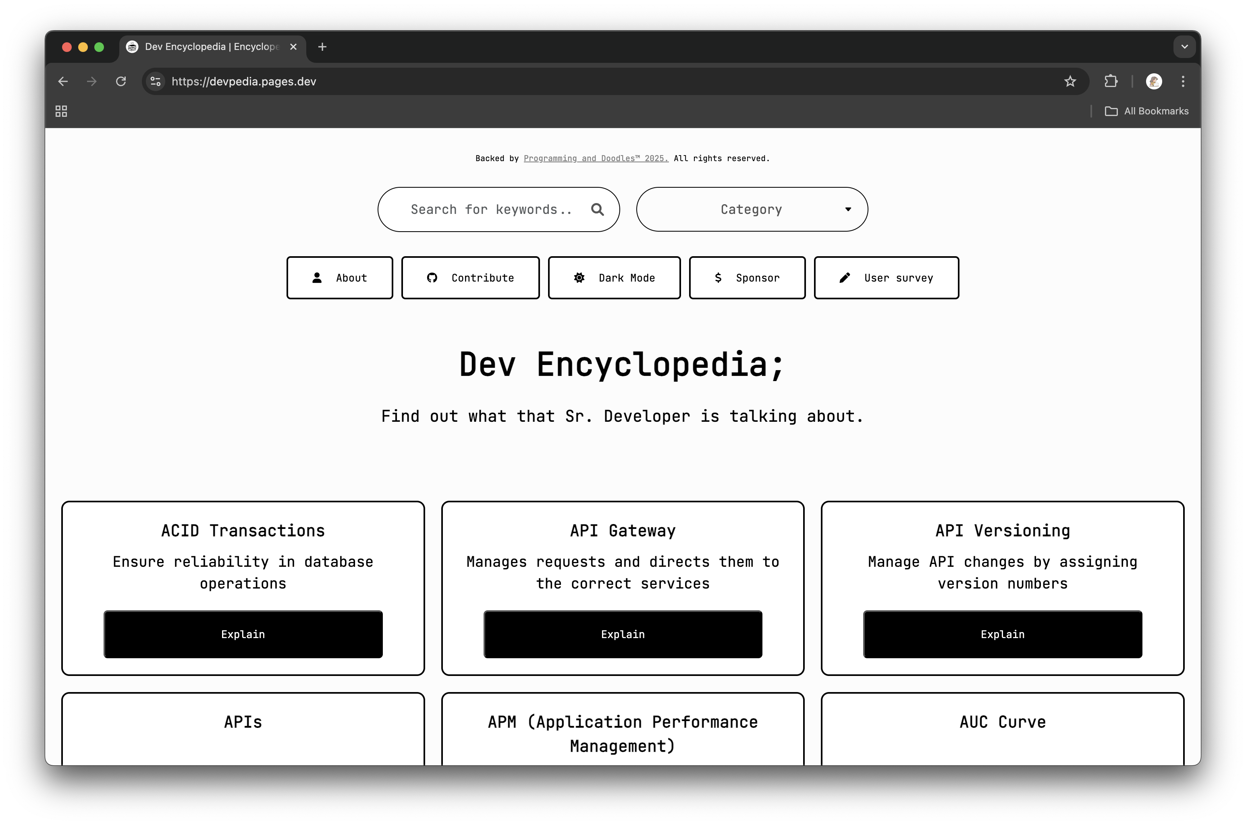This screenshot has height=825, width=1246.
Task: Click 'Ensure reliability in database operations' text
Action: [x=243, y=572]
